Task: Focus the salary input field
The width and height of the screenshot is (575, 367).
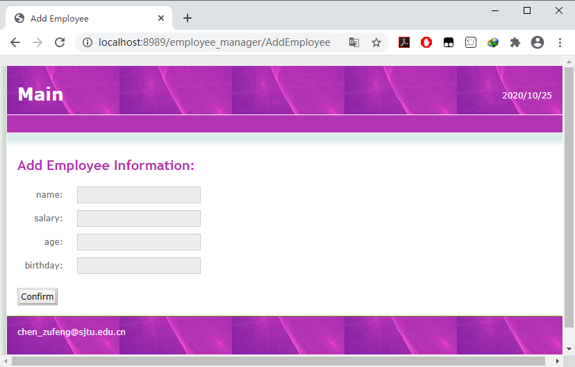Action: [139, 219]
